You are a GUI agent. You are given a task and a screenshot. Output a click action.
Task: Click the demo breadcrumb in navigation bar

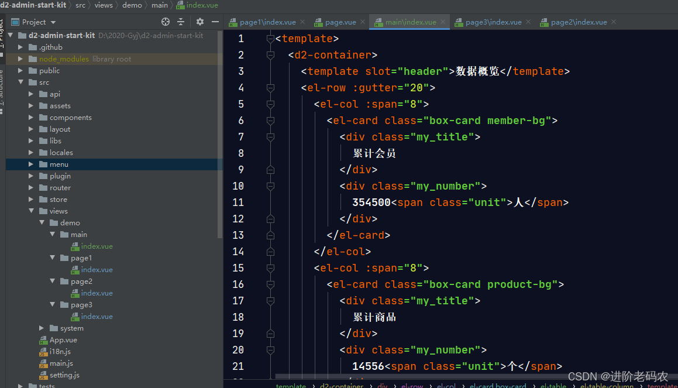[x=132, y=5]
